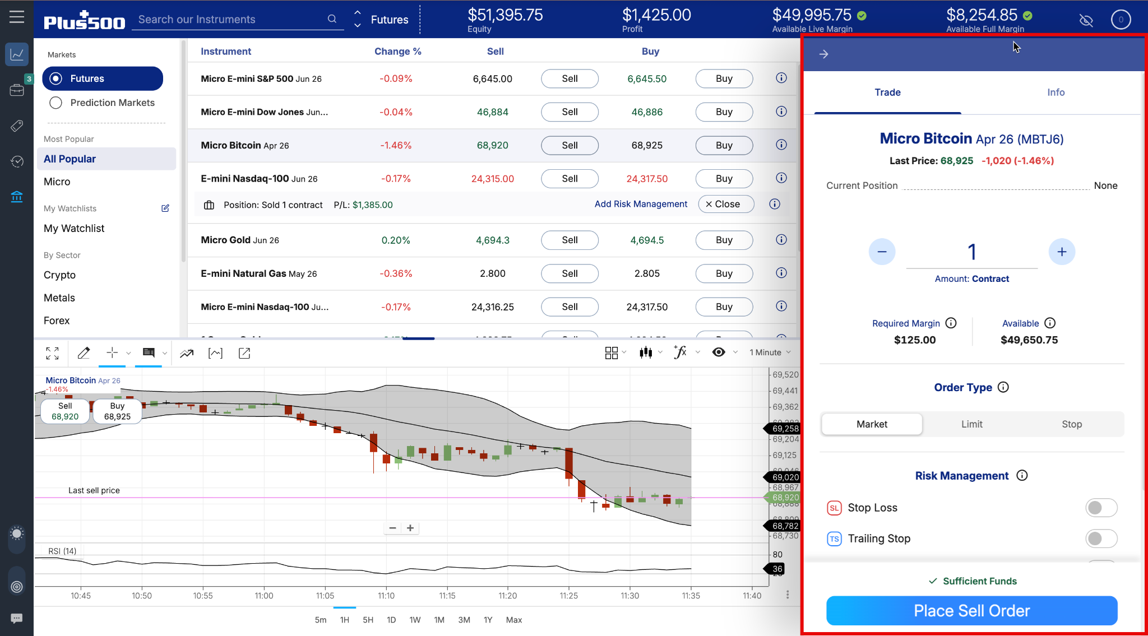Open Nasdaq position info icon

pos(775,204)
